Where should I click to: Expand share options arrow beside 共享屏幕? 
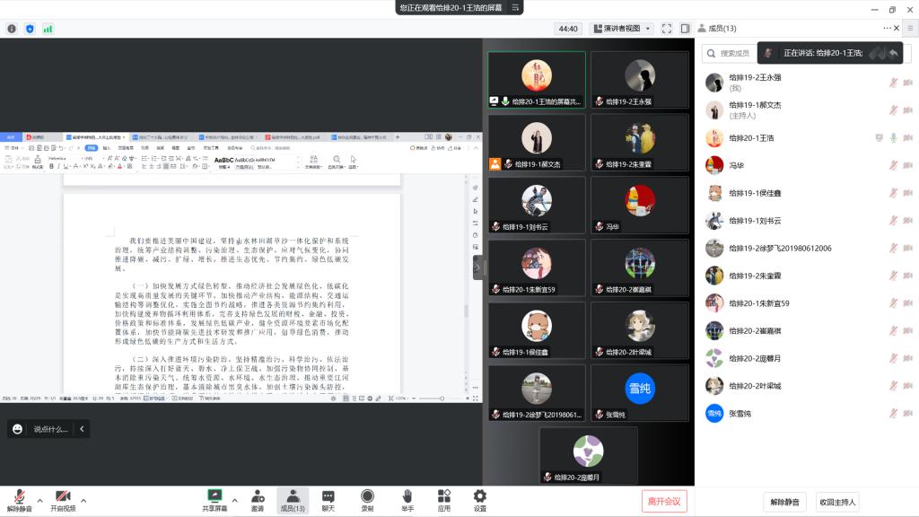coord(235,500)
